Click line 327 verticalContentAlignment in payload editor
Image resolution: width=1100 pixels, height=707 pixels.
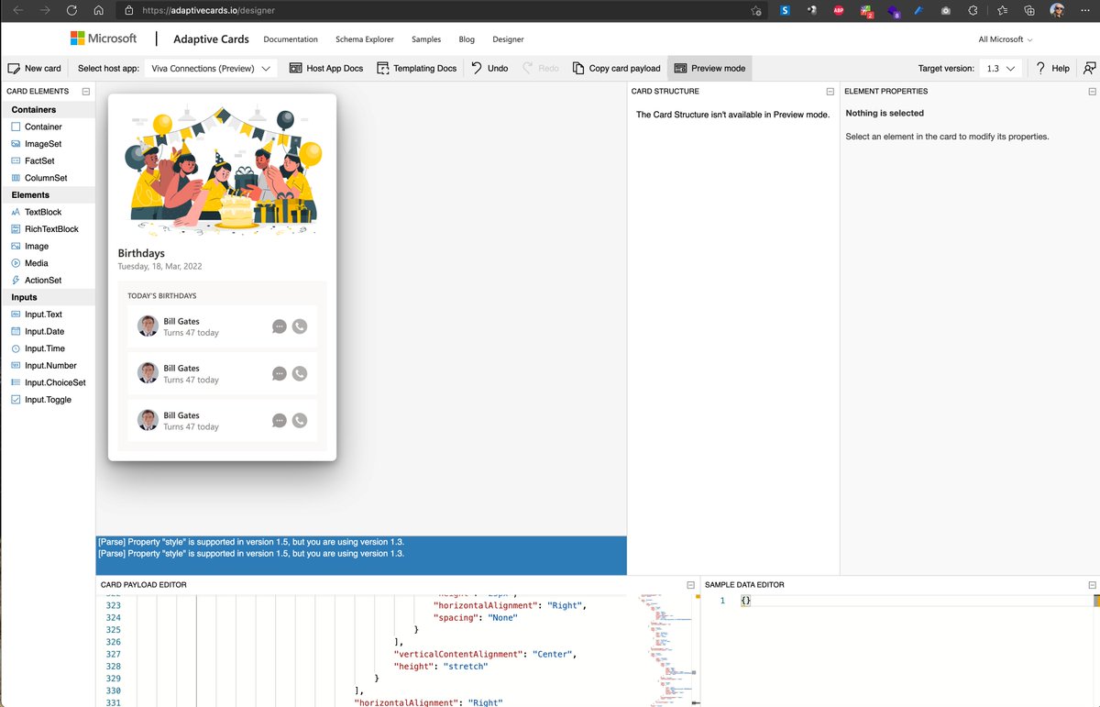click(x=483, y=654)
